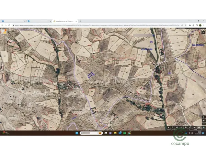
Task: Open a new browser tab
Action: (80, 21)
